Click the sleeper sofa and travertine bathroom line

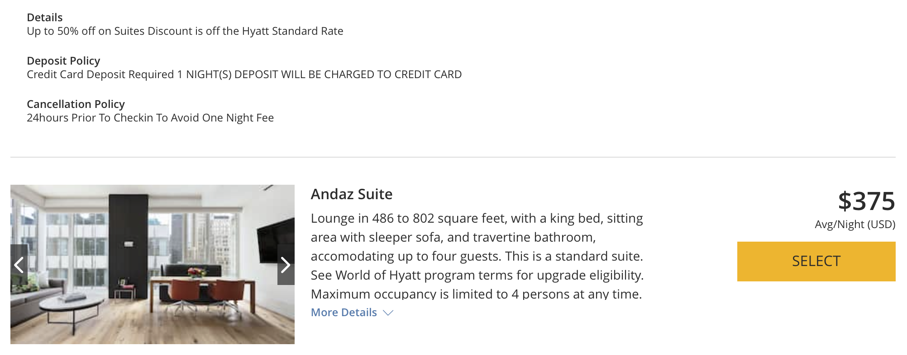pyautogui.click(x=453, y=238)
